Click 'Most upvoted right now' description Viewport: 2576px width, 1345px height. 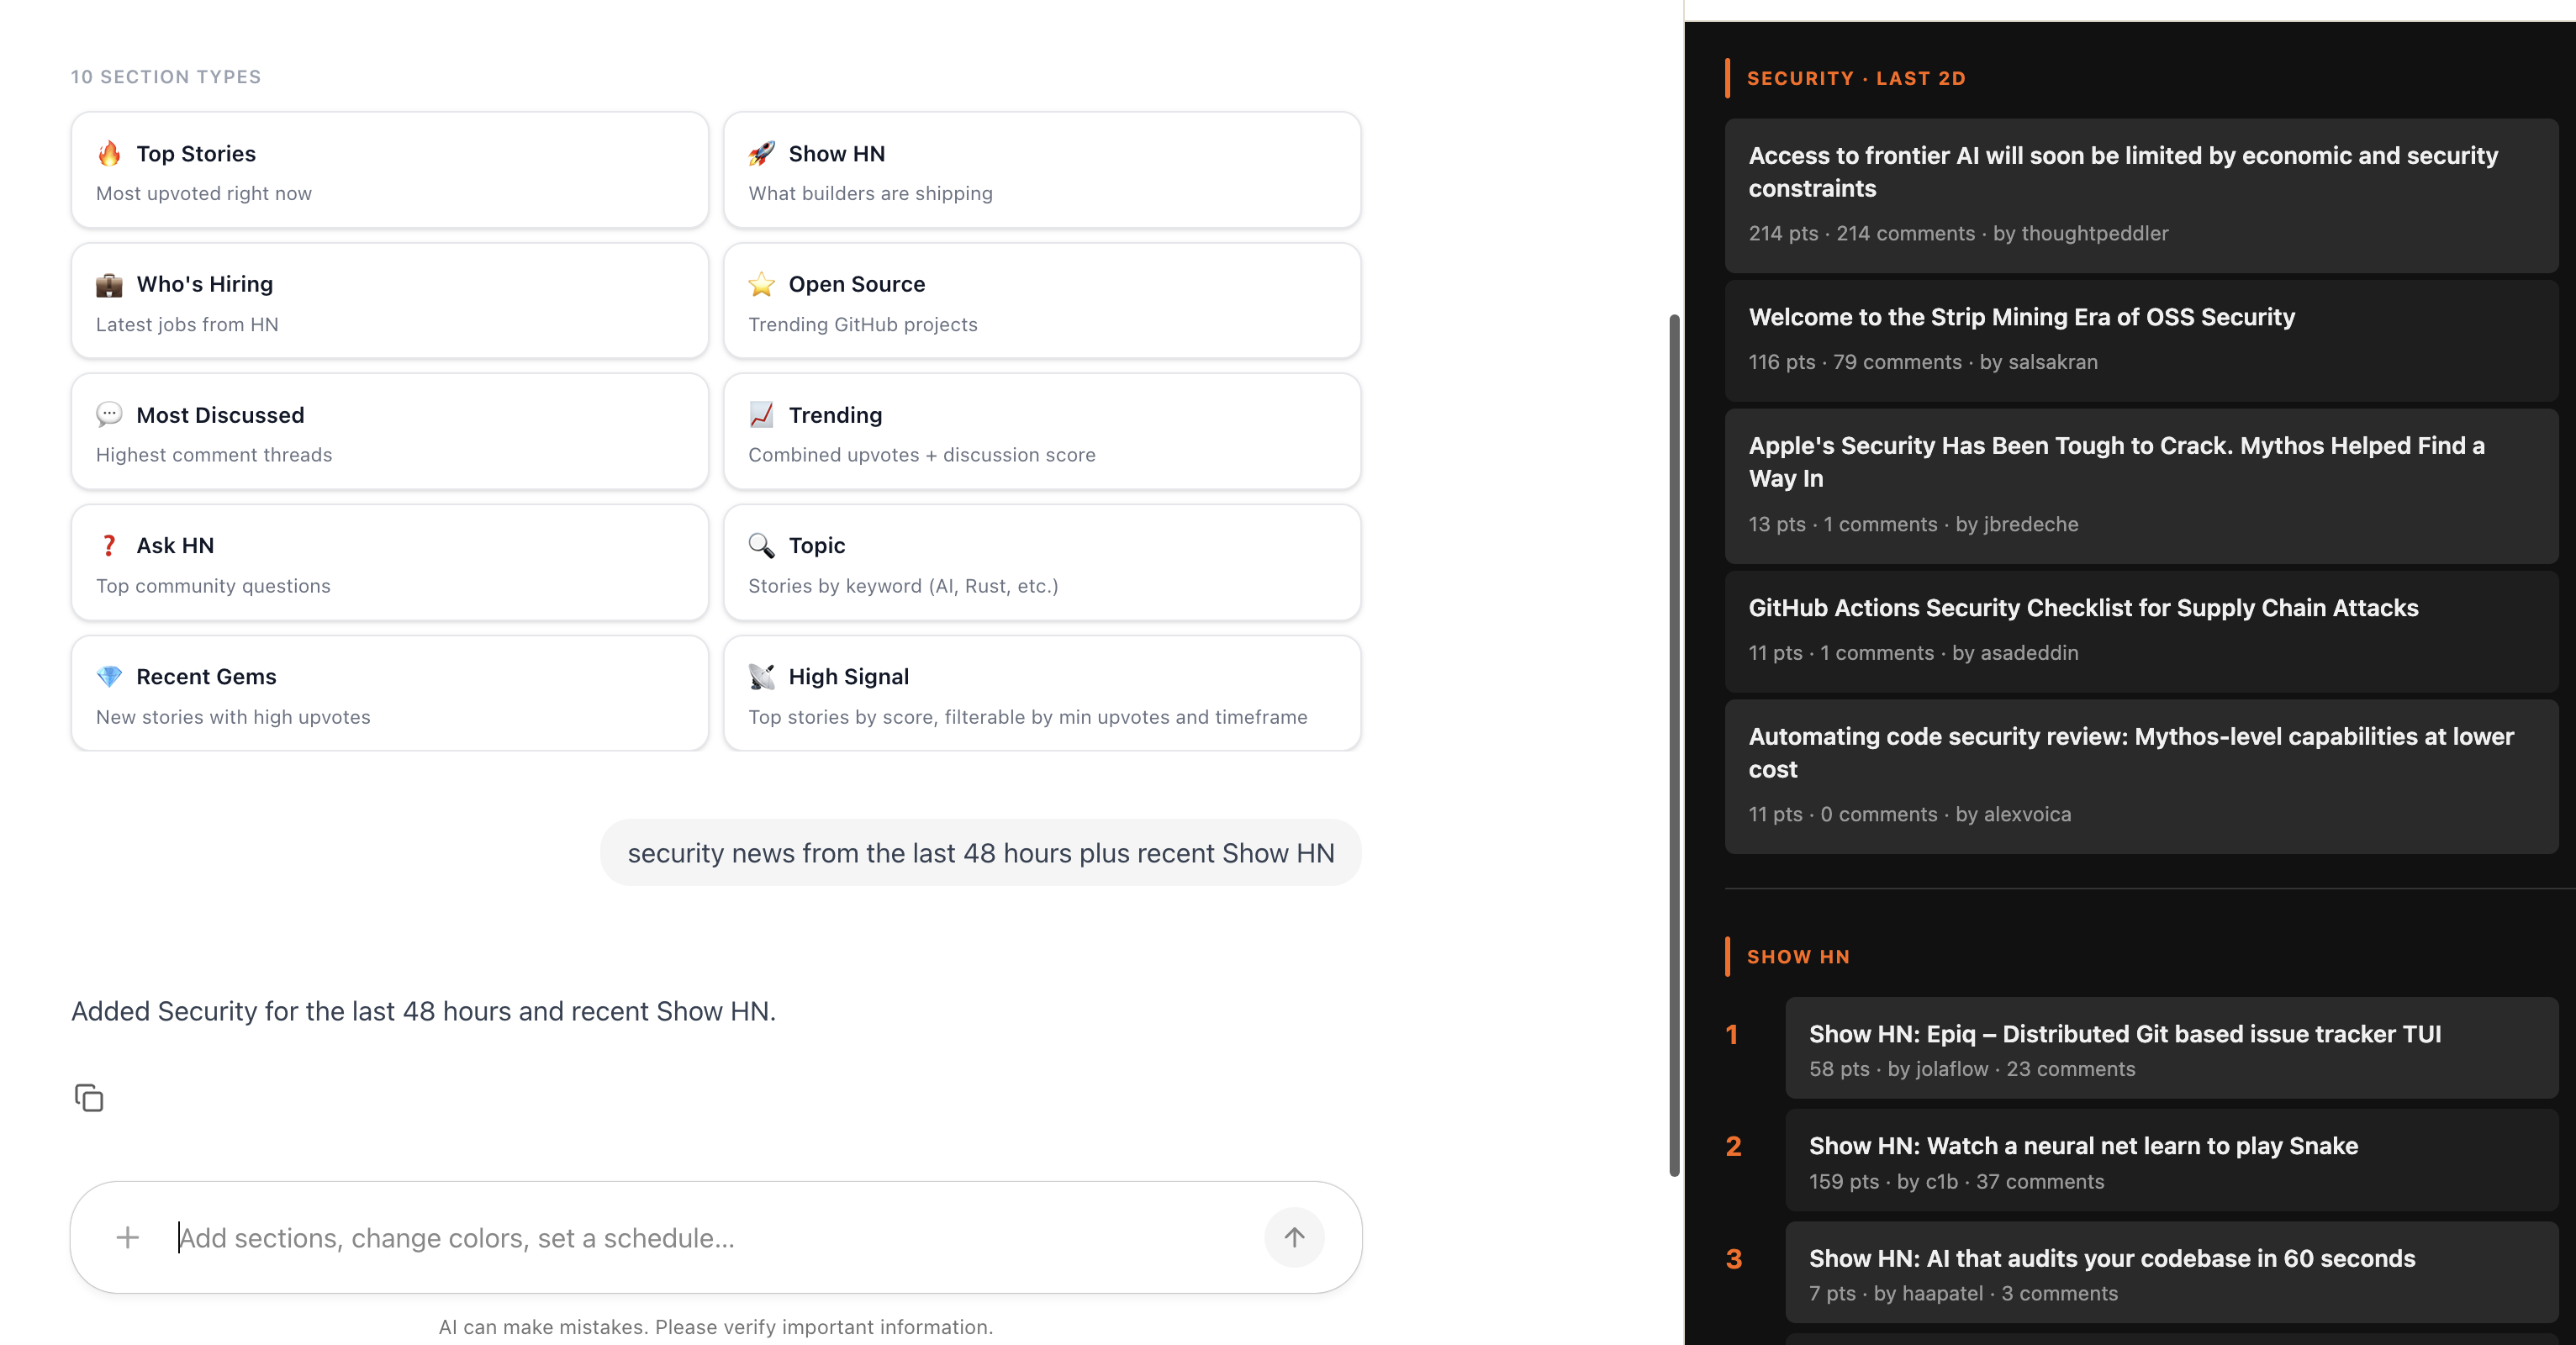(x=204, y=193)
